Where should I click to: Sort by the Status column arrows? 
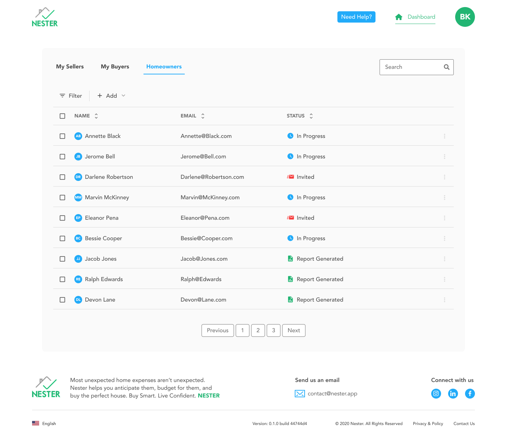point(311,116)
